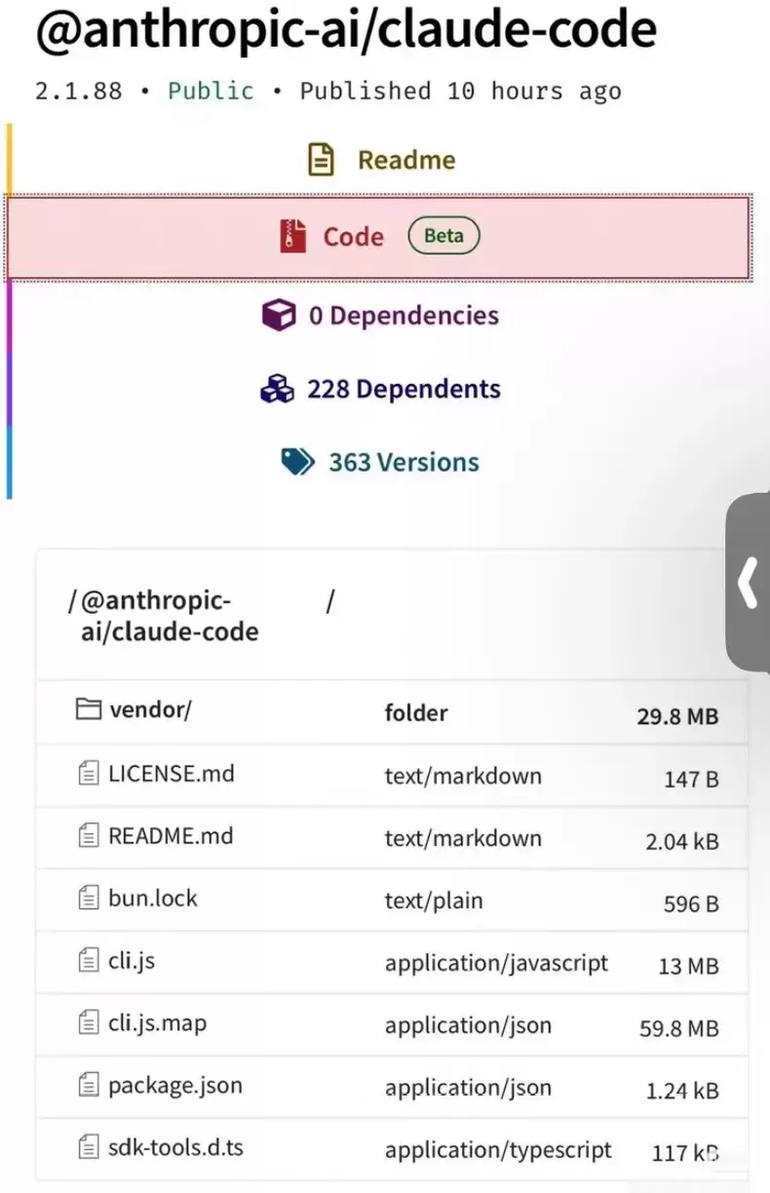Viewport: 770px width, 1193px height.
Task: Open the Readme tab
Action: (380, 160)
